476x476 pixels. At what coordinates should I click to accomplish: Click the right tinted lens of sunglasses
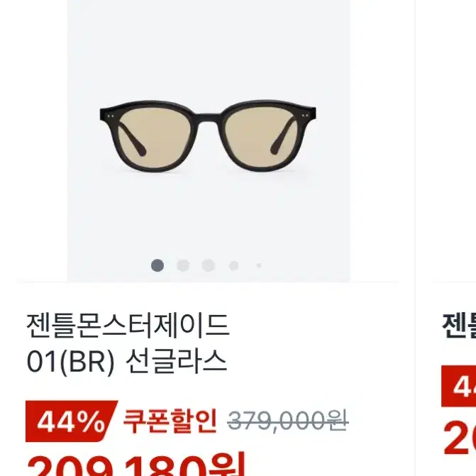point(262,138)
